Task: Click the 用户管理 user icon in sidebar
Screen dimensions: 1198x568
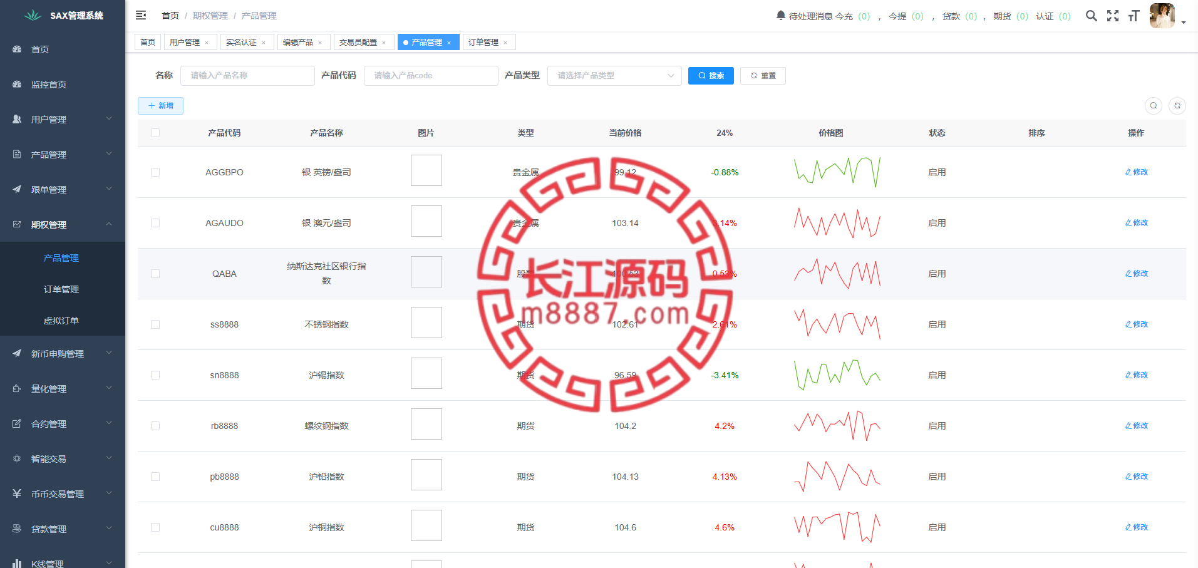Action: (x=17, y=119)
